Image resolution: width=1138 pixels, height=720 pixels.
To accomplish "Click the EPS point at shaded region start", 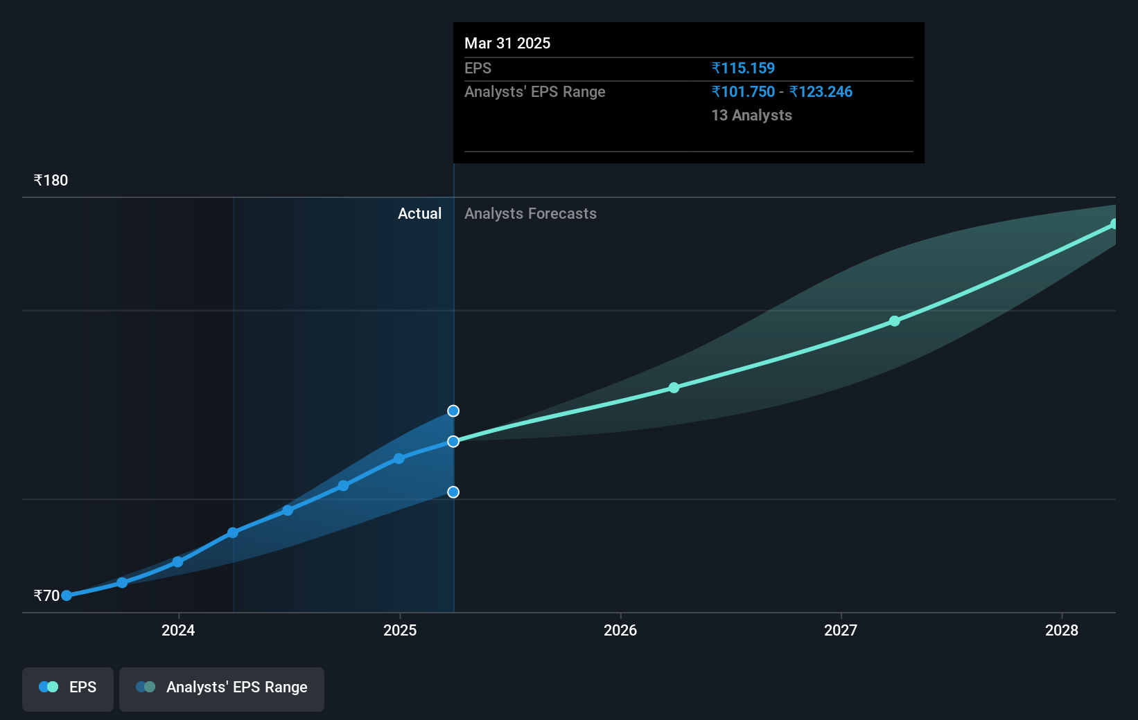I will pos(233,532).
